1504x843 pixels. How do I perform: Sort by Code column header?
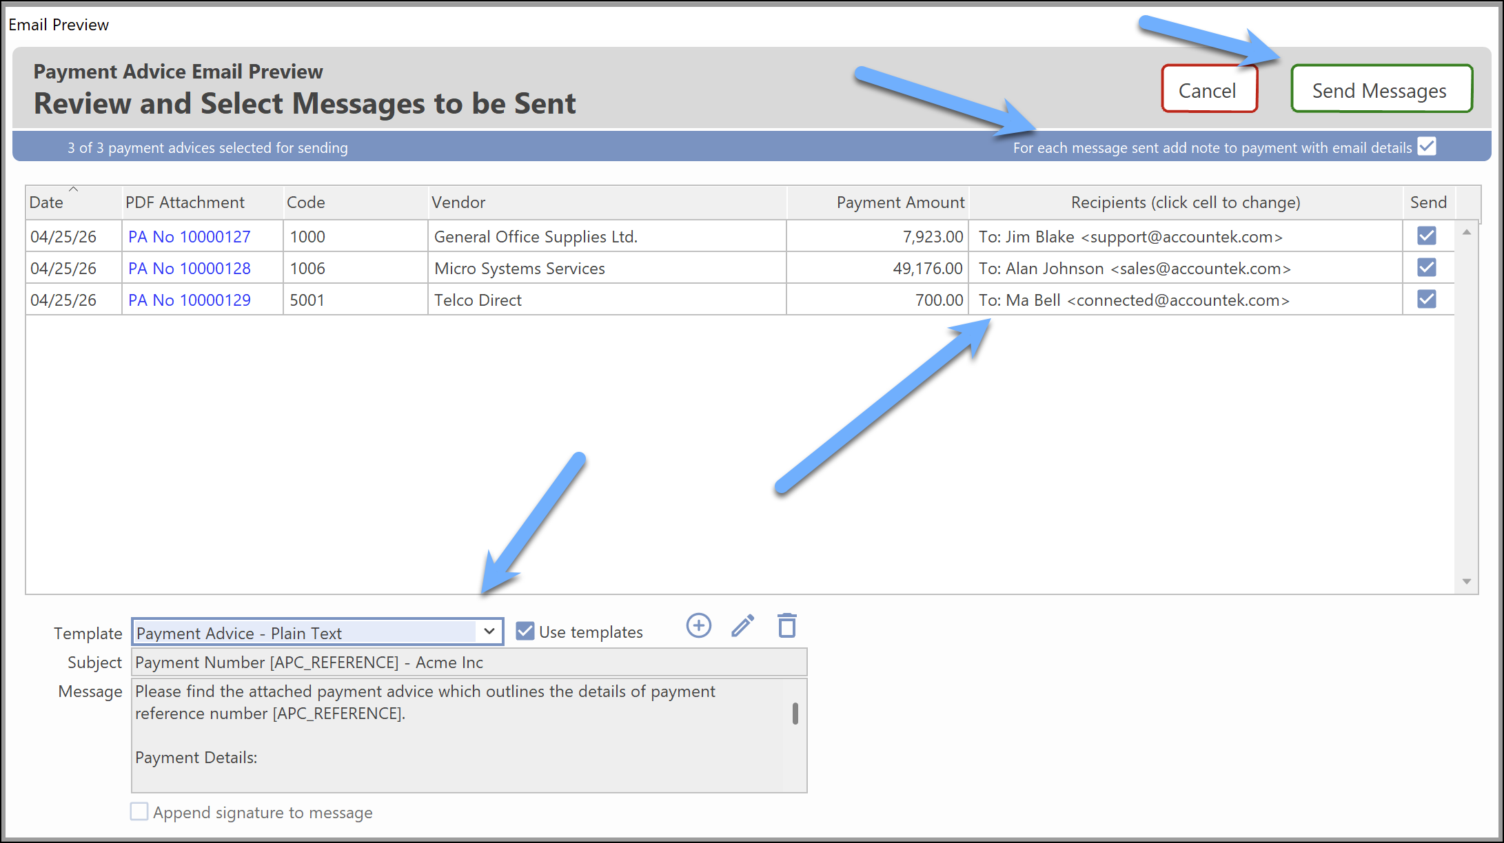pos(356,202)
